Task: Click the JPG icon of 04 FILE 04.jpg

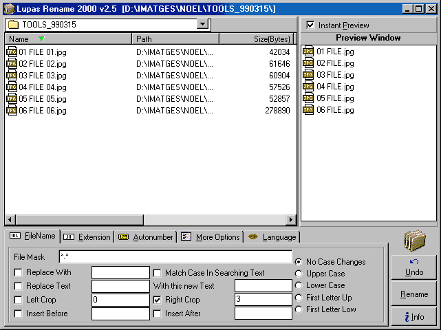Action: (x=11, y=87)
